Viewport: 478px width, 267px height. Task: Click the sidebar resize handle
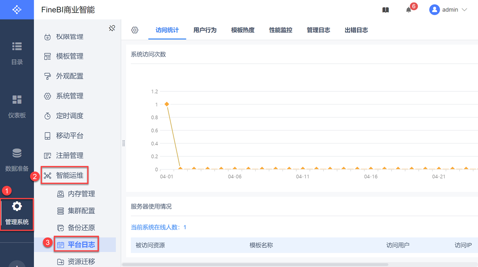click(x=123, y=143)
